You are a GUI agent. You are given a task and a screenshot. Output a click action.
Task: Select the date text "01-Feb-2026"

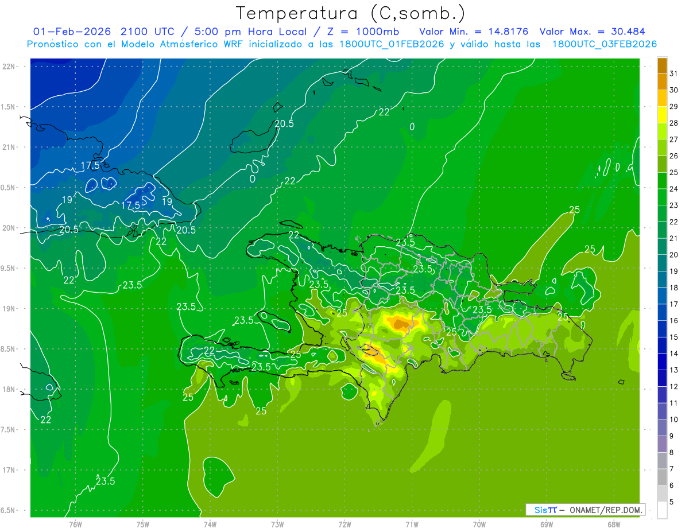coord(72,32)
